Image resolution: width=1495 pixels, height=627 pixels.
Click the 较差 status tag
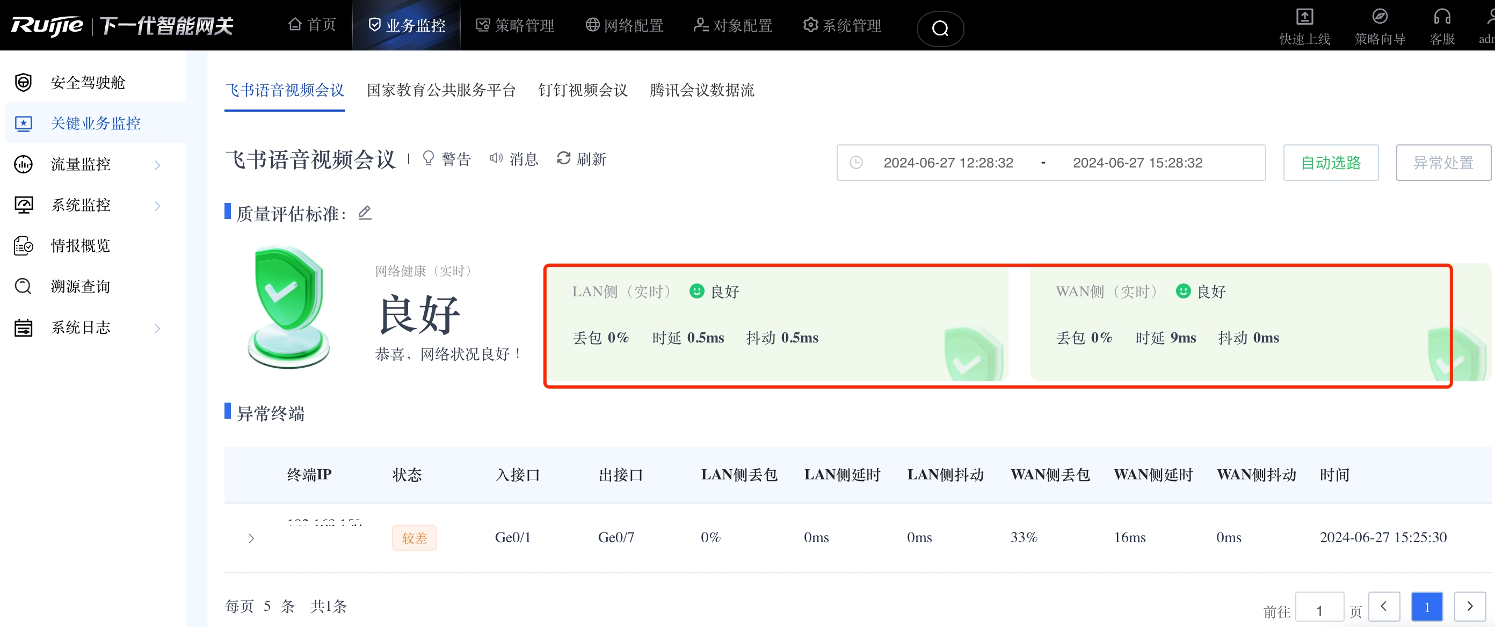coord(414,538)
